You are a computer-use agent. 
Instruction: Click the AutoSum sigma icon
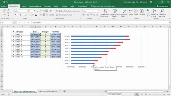(148, 10)
